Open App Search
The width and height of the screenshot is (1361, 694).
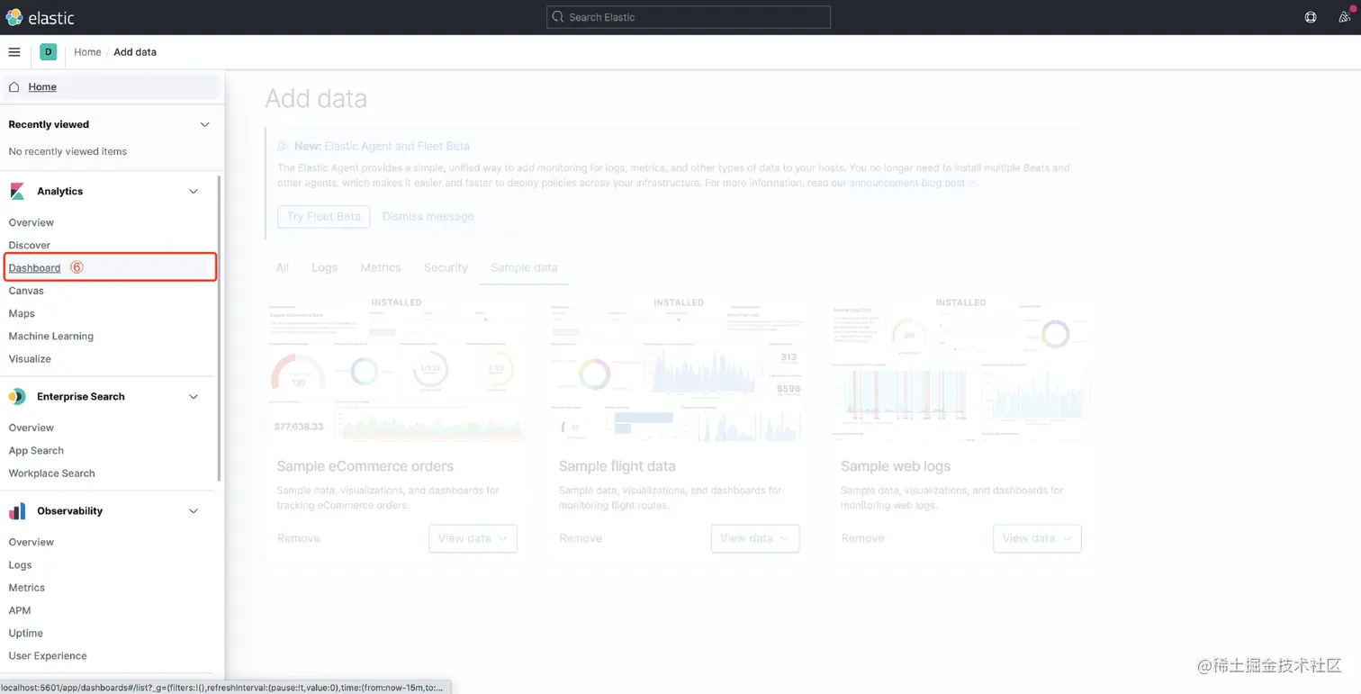tap(36, 450)
